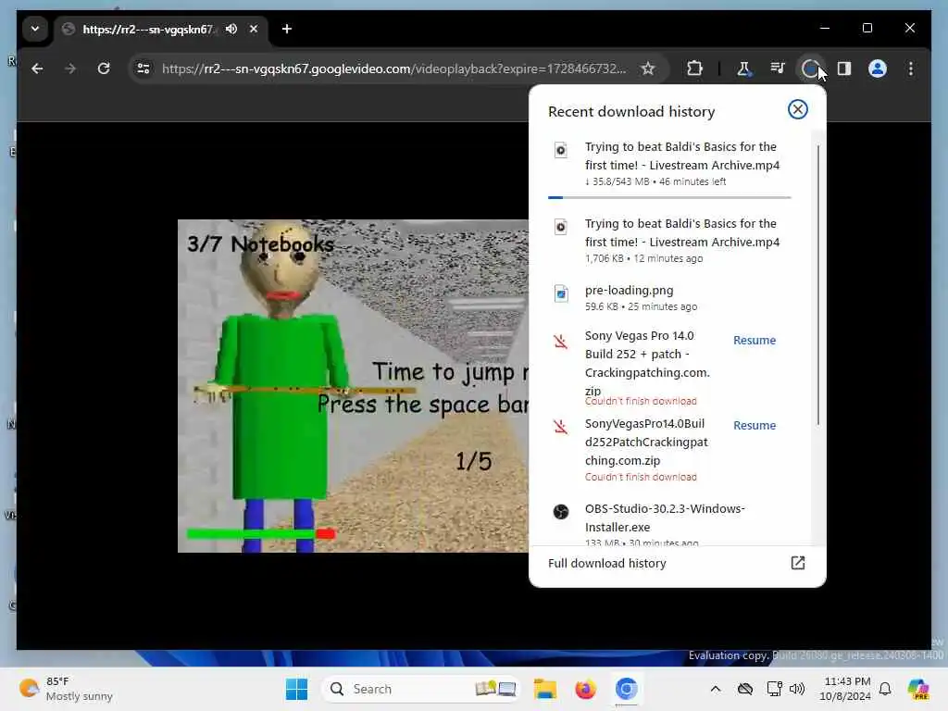Open Copilot preview icon in taskbar
The image size is (948, 711).
[x=918, y=689]
